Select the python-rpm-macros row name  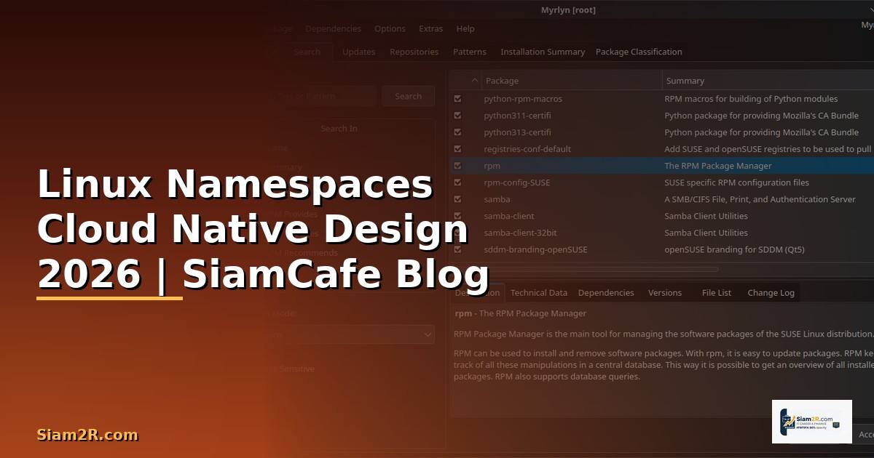click(x=523, y=99)
